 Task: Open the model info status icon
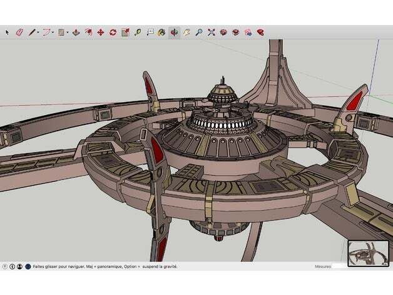coord(12,267)
